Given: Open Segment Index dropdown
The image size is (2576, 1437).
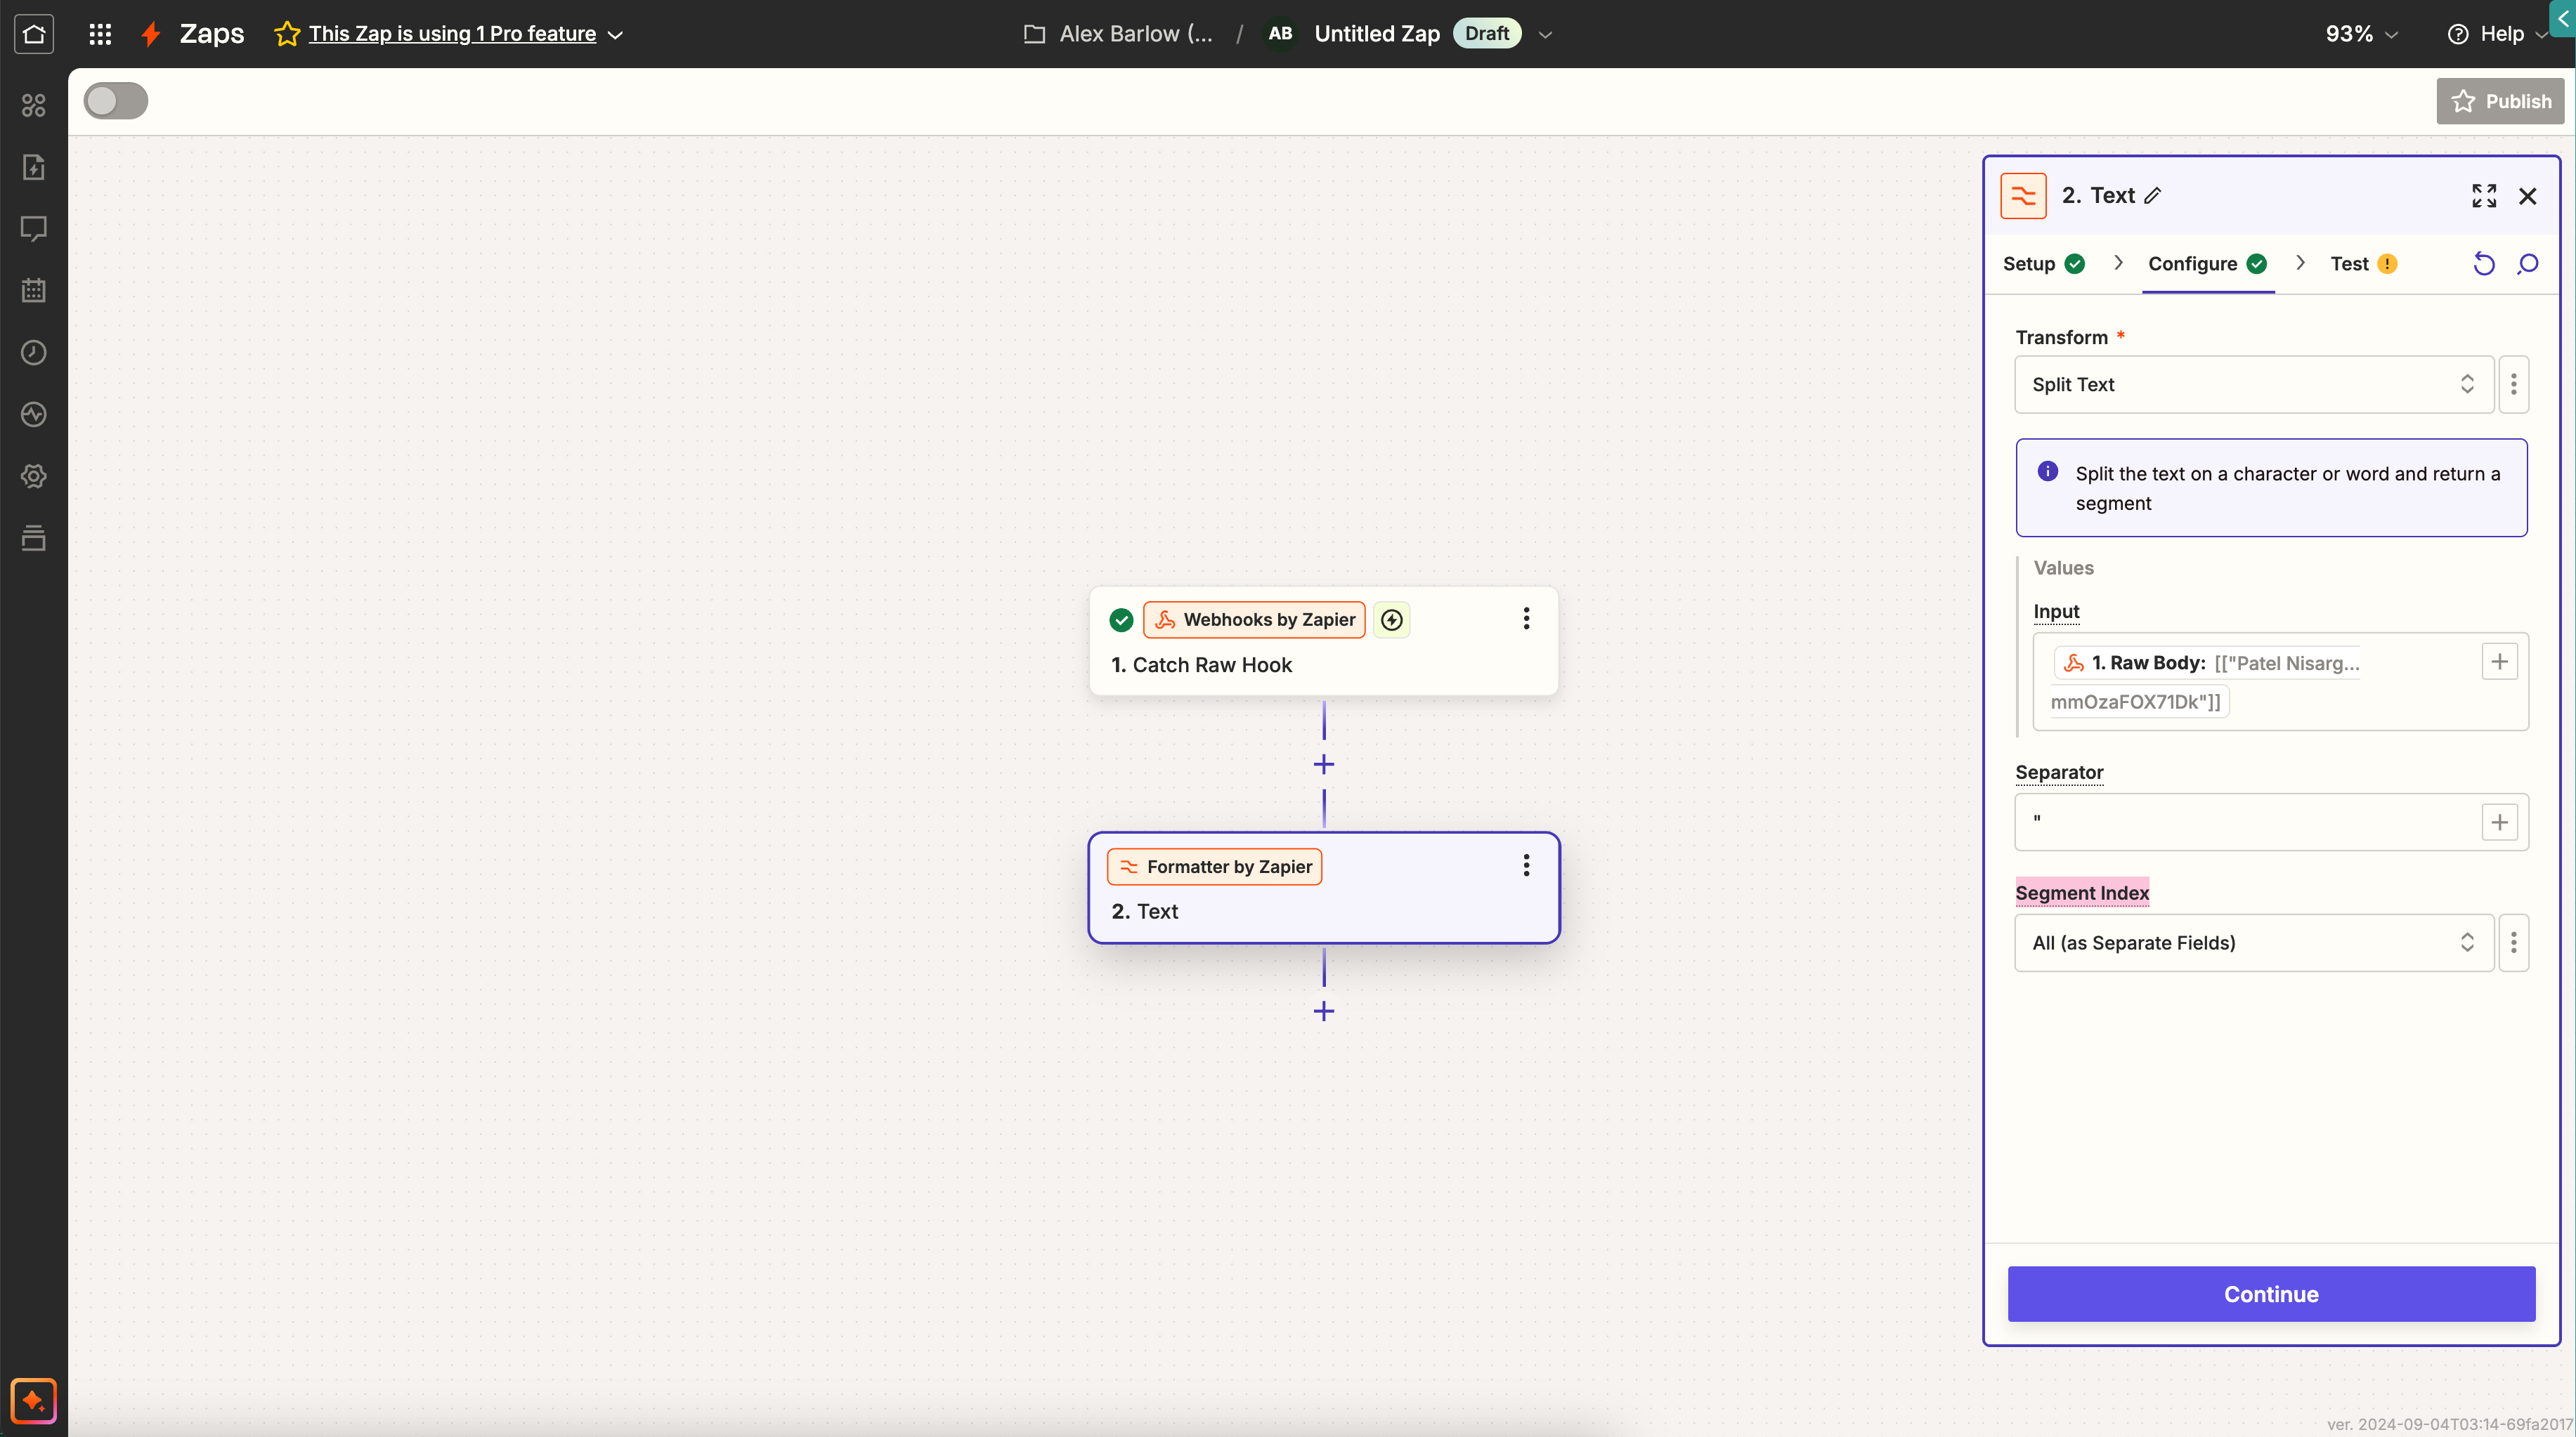Looking at the screenshot, I should coord(2254,943).
